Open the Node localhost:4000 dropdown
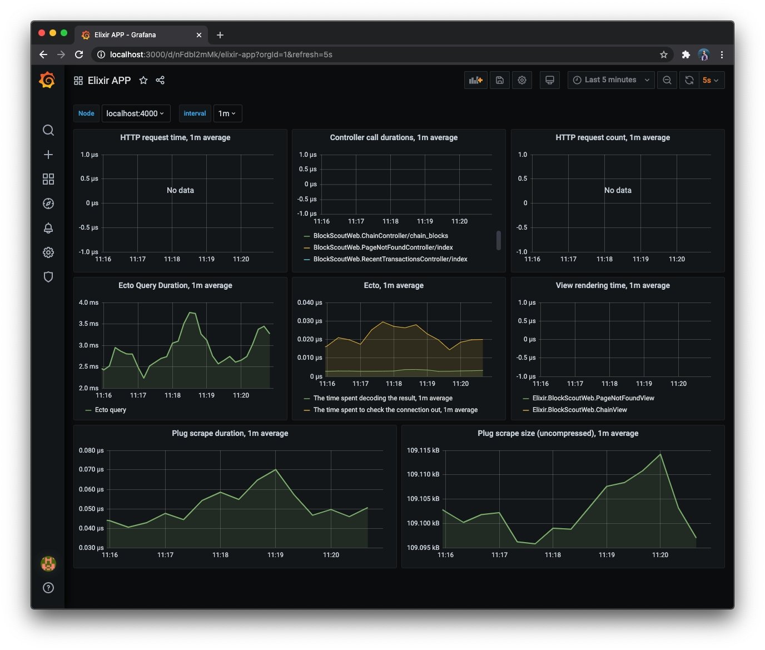The width and height of the screenshot is (765, 650). coord(136,113)
